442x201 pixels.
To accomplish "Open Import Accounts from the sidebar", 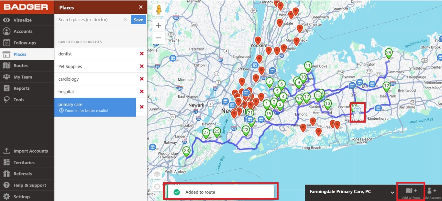I will tap(27, 151).
